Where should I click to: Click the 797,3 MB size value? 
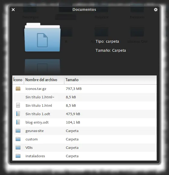[x=74, y=89]
